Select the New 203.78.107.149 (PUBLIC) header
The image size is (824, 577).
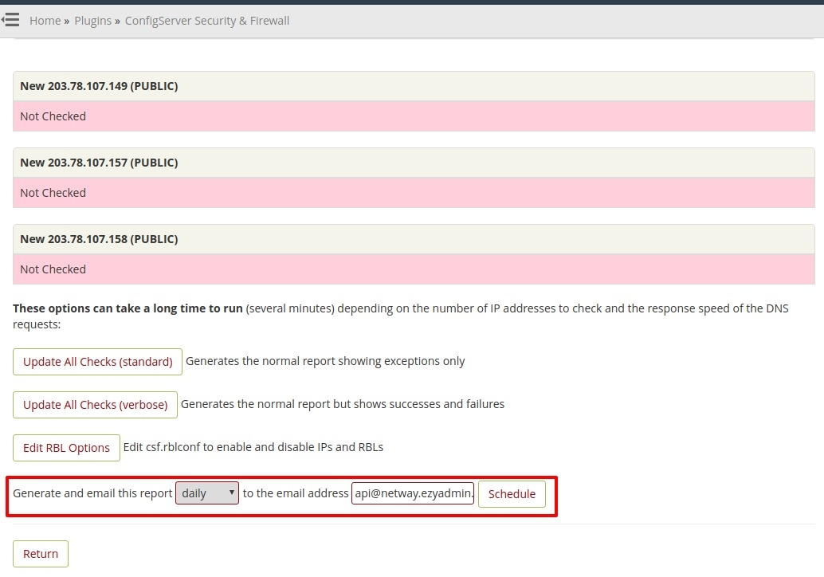(99, 86)
